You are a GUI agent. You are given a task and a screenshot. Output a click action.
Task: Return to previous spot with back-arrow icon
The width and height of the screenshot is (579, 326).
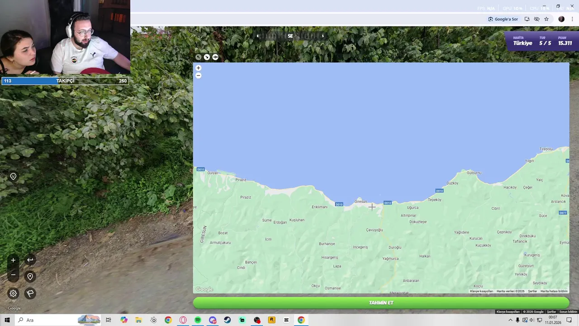click(30, 260)
